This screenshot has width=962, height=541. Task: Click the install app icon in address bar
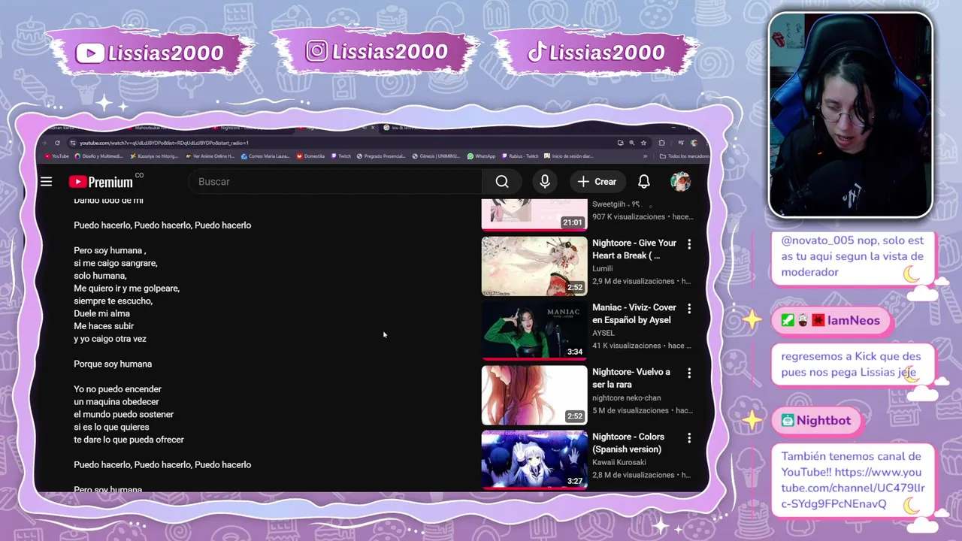[620, 143]
